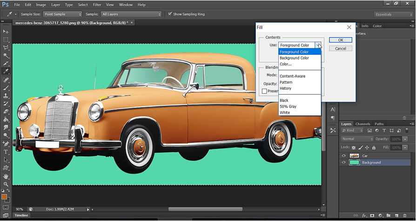Open the Sample Size dropdown
The image size is (416, 221).
(x=62, y=14)
